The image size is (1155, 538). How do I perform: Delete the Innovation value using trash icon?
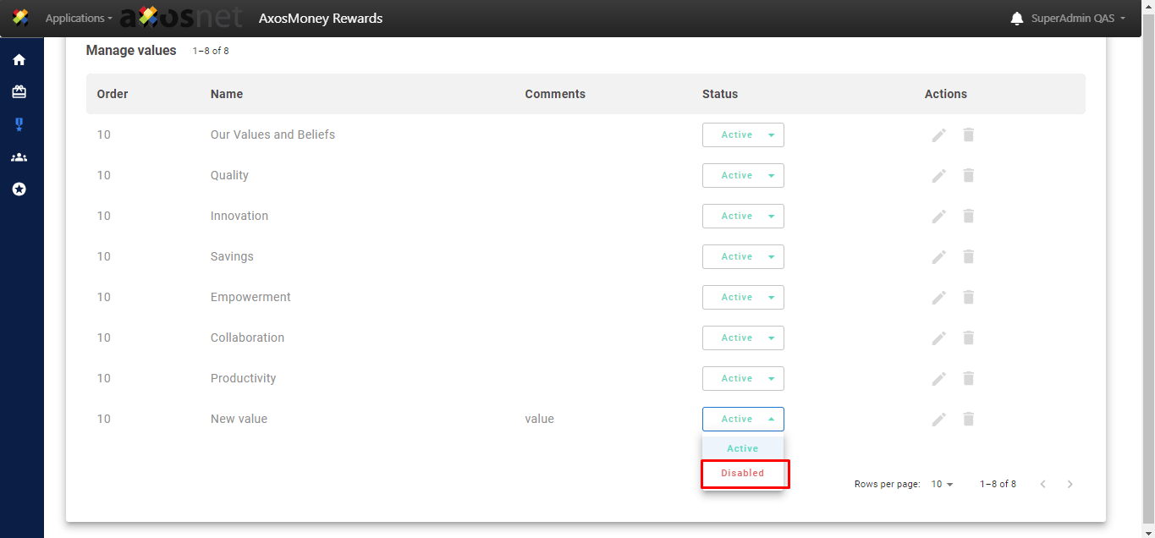pos(969,216)
